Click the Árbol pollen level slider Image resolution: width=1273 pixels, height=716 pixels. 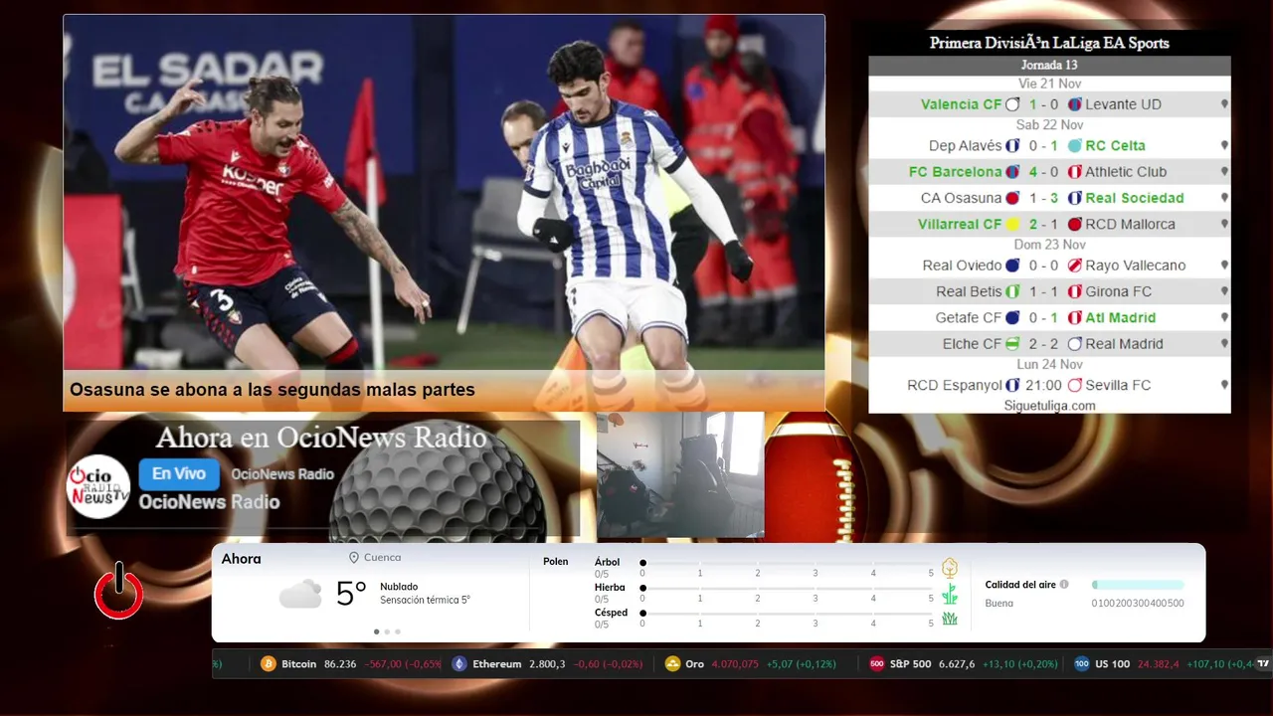click(x=787, y=563)
